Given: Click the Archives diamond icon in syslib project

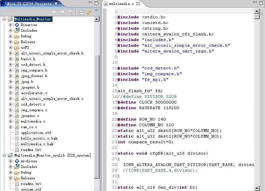Looking at the screenshot, I should (x=17, y=161).
